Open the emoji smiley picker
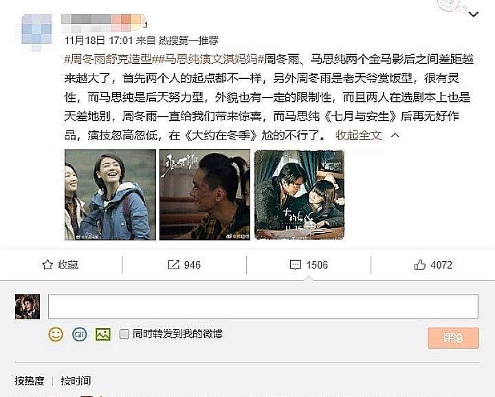 [x=56, y=334]
